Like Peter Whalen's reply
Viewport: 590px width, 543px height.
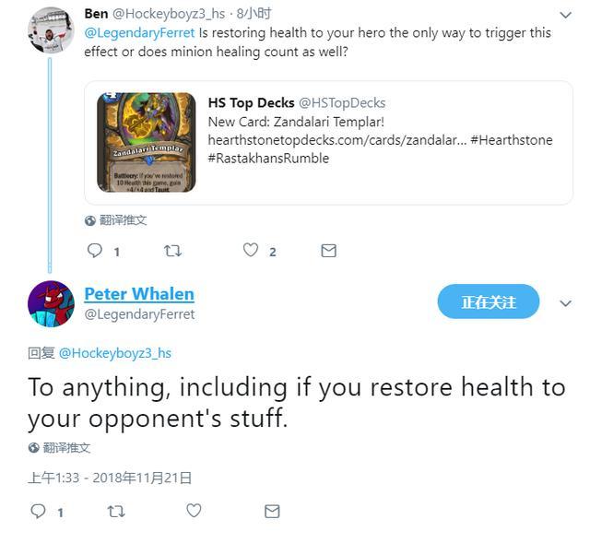pos(194,511)
